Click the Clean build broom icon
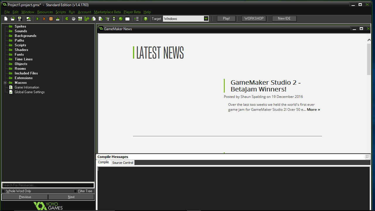The image size is (375, 211). [58, 19]
